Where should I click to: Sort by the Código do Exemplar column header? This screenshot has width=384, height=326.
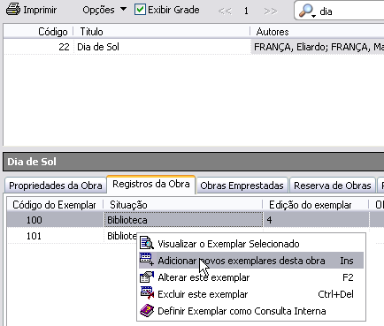pyautogui.click(x=54, y=205)
